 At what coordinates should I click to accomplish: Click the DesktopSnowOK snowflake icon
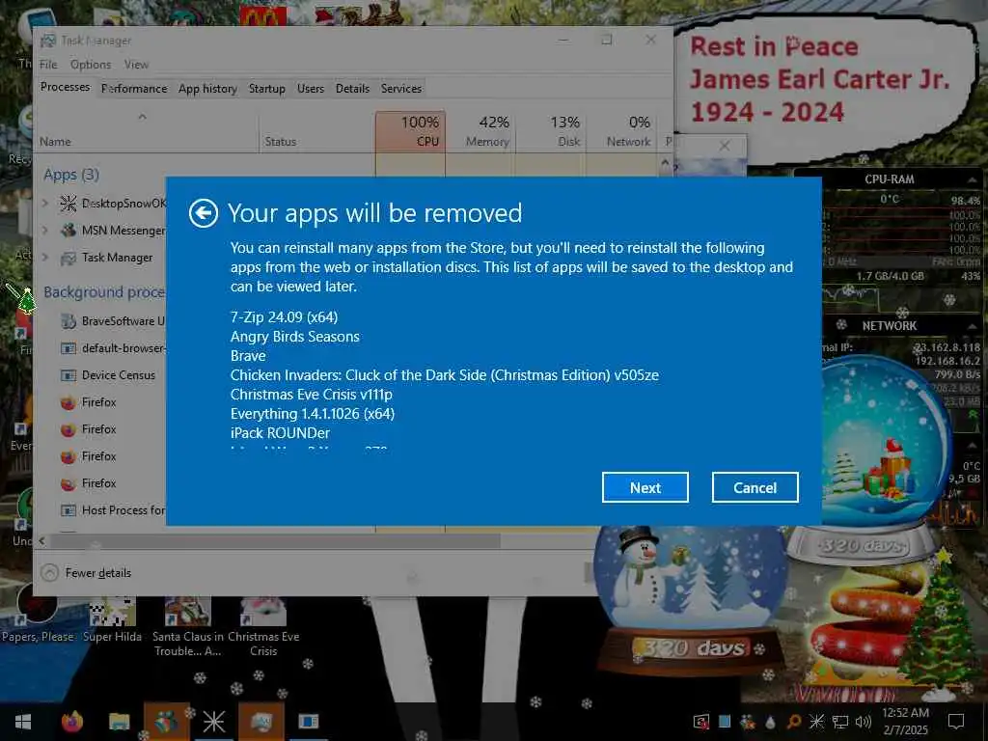(x=69, y=203)
